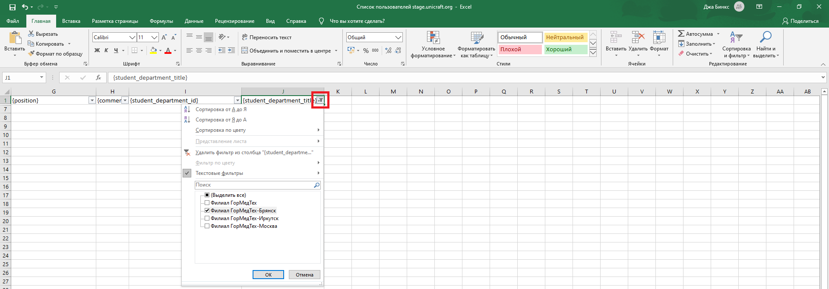This screenshot has width=829, height=289.
Task: Check the Филиал ГорМедТех-Иркутск checkbox
Action: (207, 218)
